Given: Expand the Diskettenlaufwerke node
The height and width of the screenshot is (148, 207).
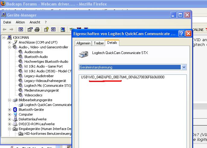Looking at the screenshot, I should tap(10, 119).
